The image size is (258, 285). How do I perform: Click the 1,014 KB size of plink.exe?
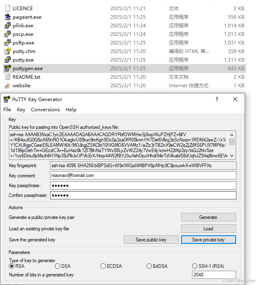[234, 25]
